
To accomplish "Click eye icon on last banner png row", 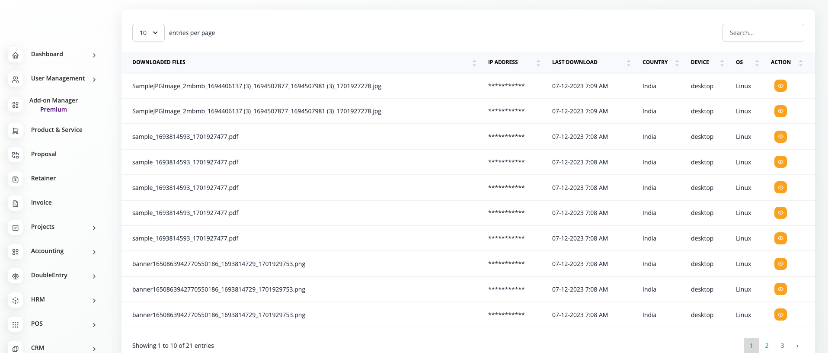I will click(780, 315).
